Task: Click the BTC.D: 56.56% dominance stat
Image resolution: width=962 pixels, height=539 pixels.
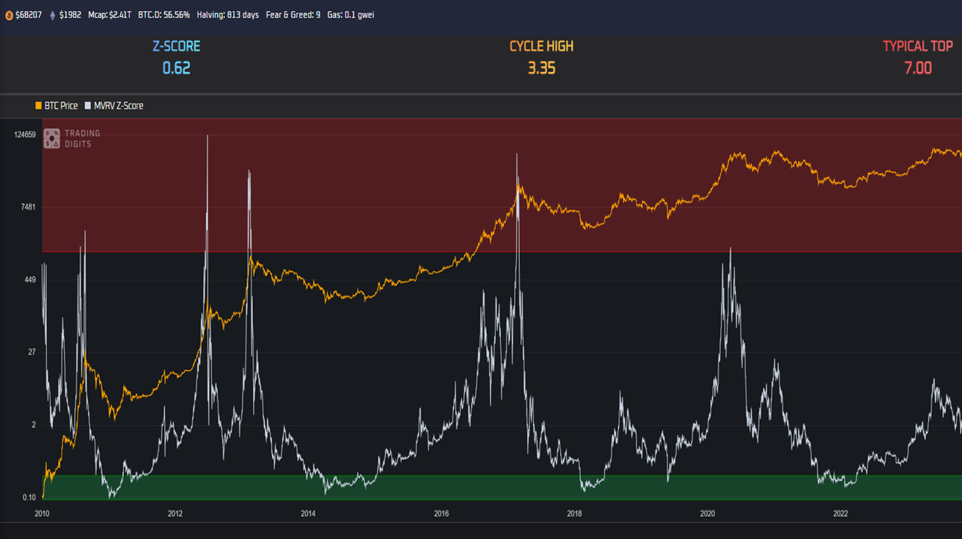Action: (164, 15)
